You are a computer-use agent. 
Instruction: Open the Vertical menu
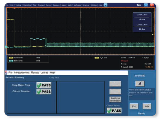(18, 5)
